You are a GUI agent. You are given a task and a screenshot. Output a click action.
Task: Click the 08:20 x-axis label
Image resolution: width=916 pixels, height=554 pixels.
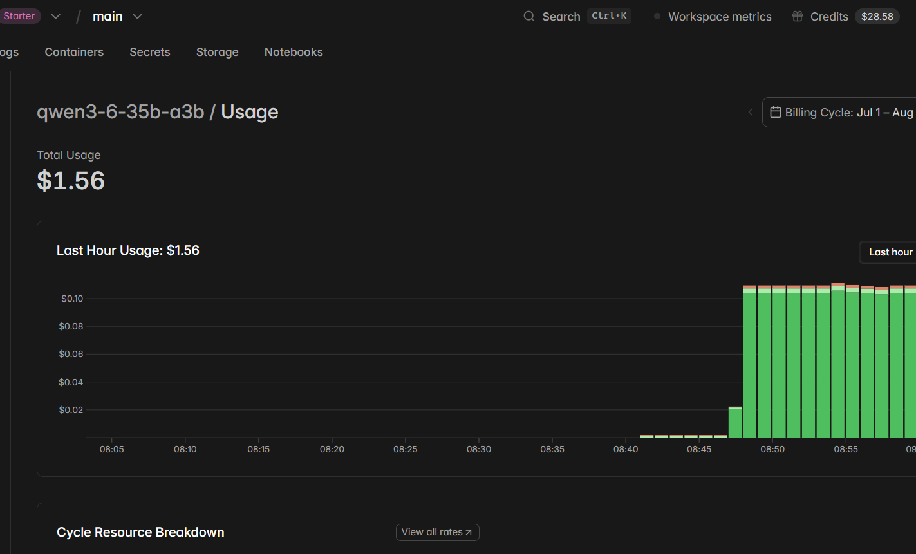332,449
